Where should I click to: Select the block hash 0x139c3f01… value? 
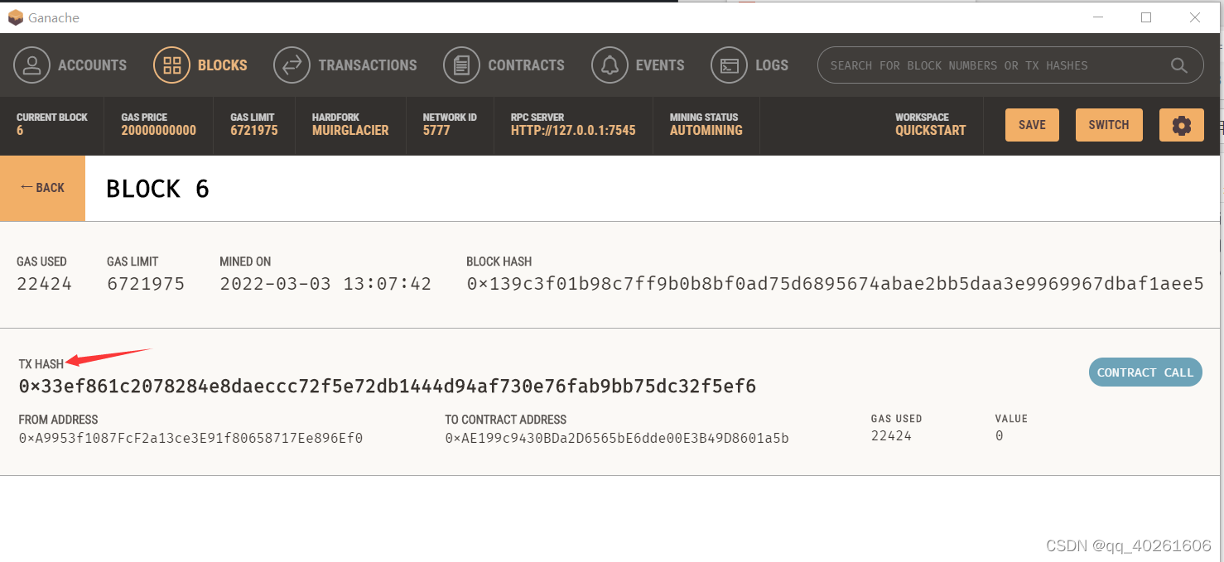(x=835, y=284)
